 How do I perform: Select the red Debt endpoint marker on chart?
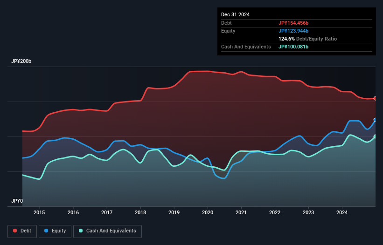point(375,98)
